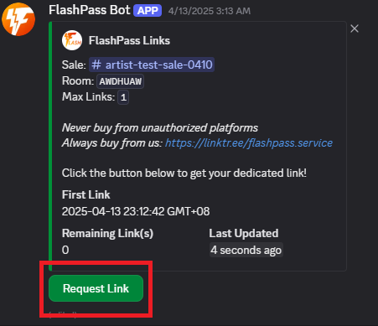The image size is (378, 326).
Task: Select the Max Links value 1
Action: point(123,97)
